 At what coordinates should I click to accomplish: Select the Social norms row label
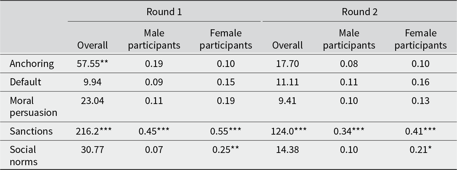(24, 156)
